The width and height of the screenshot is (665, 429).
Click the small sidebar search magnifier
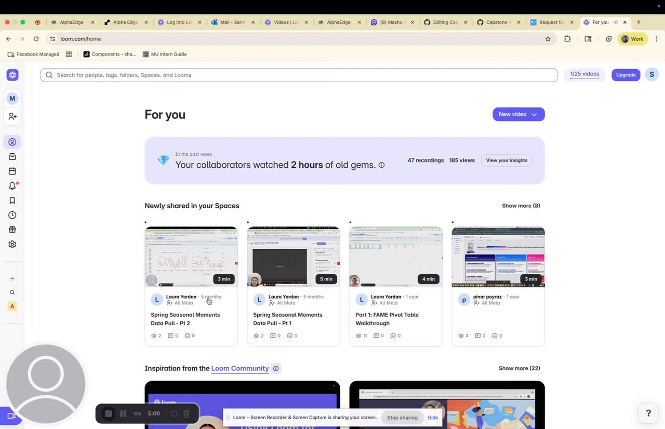12,292
